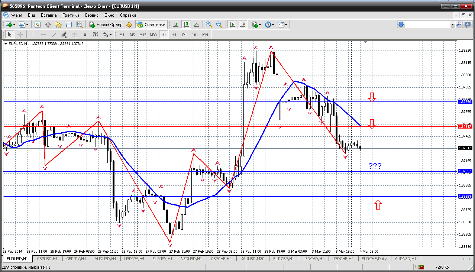This screenshot has height=272, width=475.
Task: Select the Fibonacci retracement tool
Action: [x=75, y=35]
